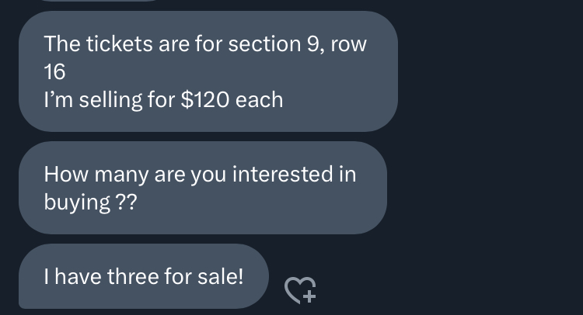Select the 'I have three for sale!' message
Image resolution: width=583 pixels, height=315 pixels.
tap(144, 276)
